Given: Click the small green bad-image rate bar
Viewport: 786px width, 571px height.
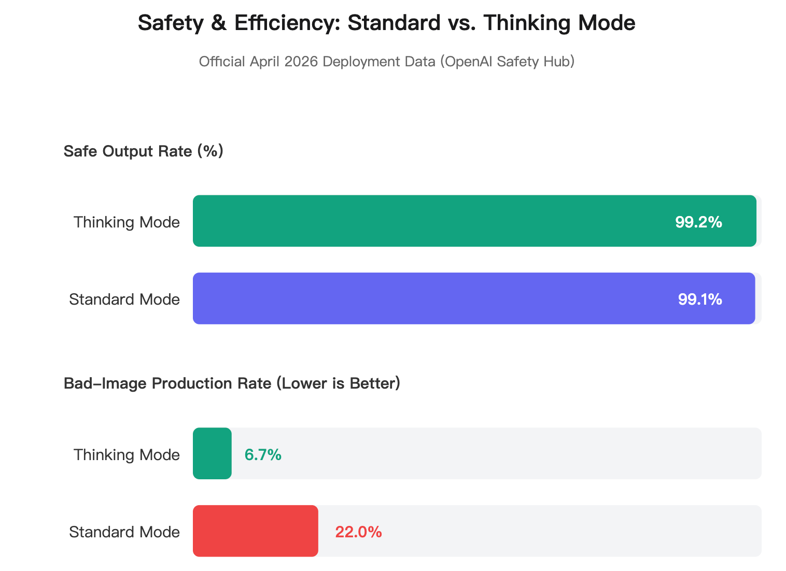Looking at the screenshot, I should (x=212, y=453).
